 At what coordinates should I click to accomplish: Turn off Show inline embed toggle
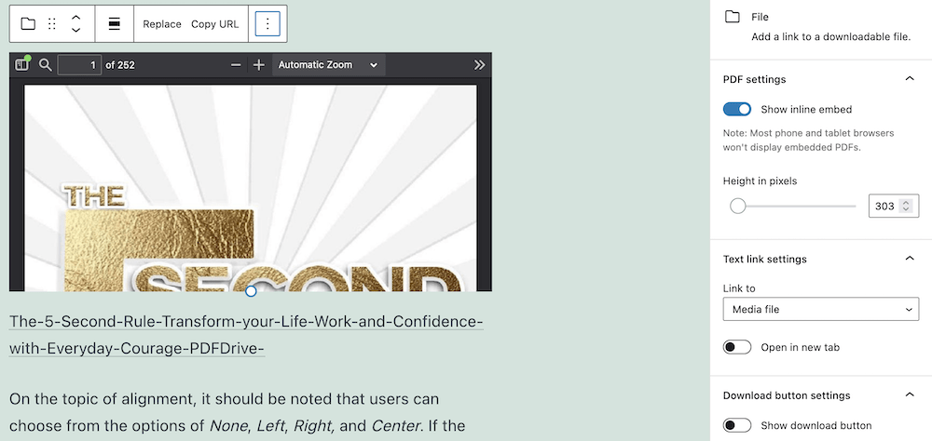(737, 109)
